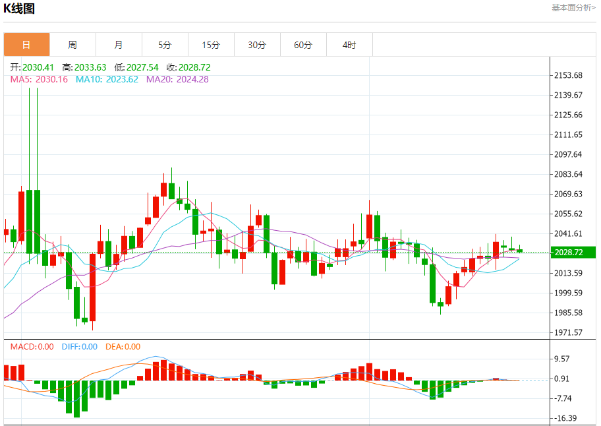Open the 基本面分析> link
The image size is (601, 426).
click(x=573, y=8)
